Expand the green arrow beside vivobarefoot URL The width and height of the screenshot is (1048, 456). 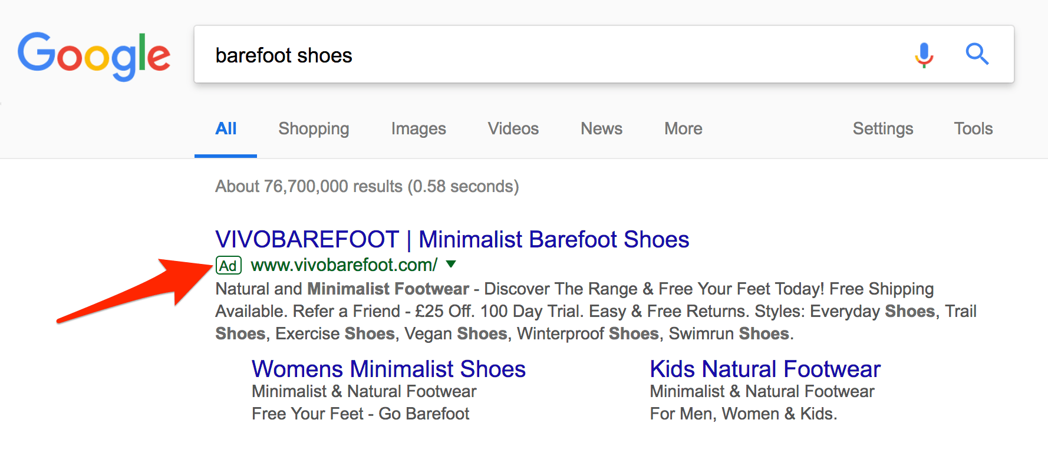[x=451, y=265]
